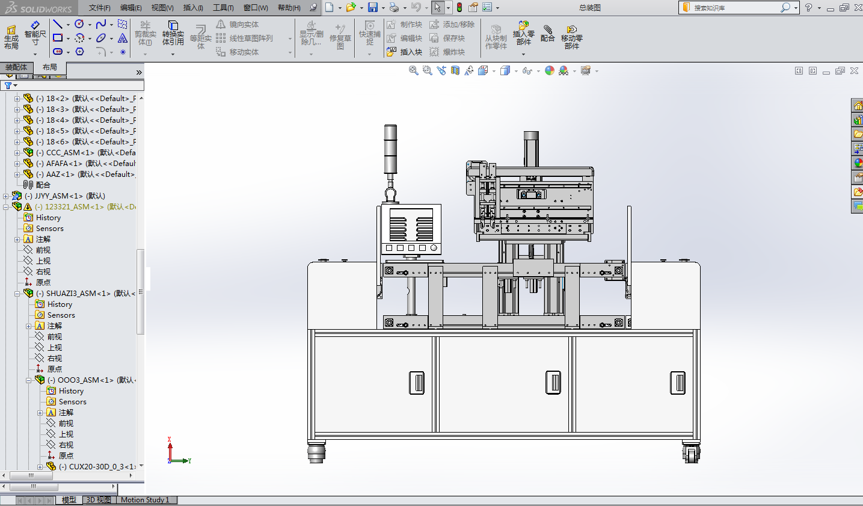Screen dimensions: 863x506
Task: Click Edit Appearance color ball icon
Action: click(x=549, y=70)
